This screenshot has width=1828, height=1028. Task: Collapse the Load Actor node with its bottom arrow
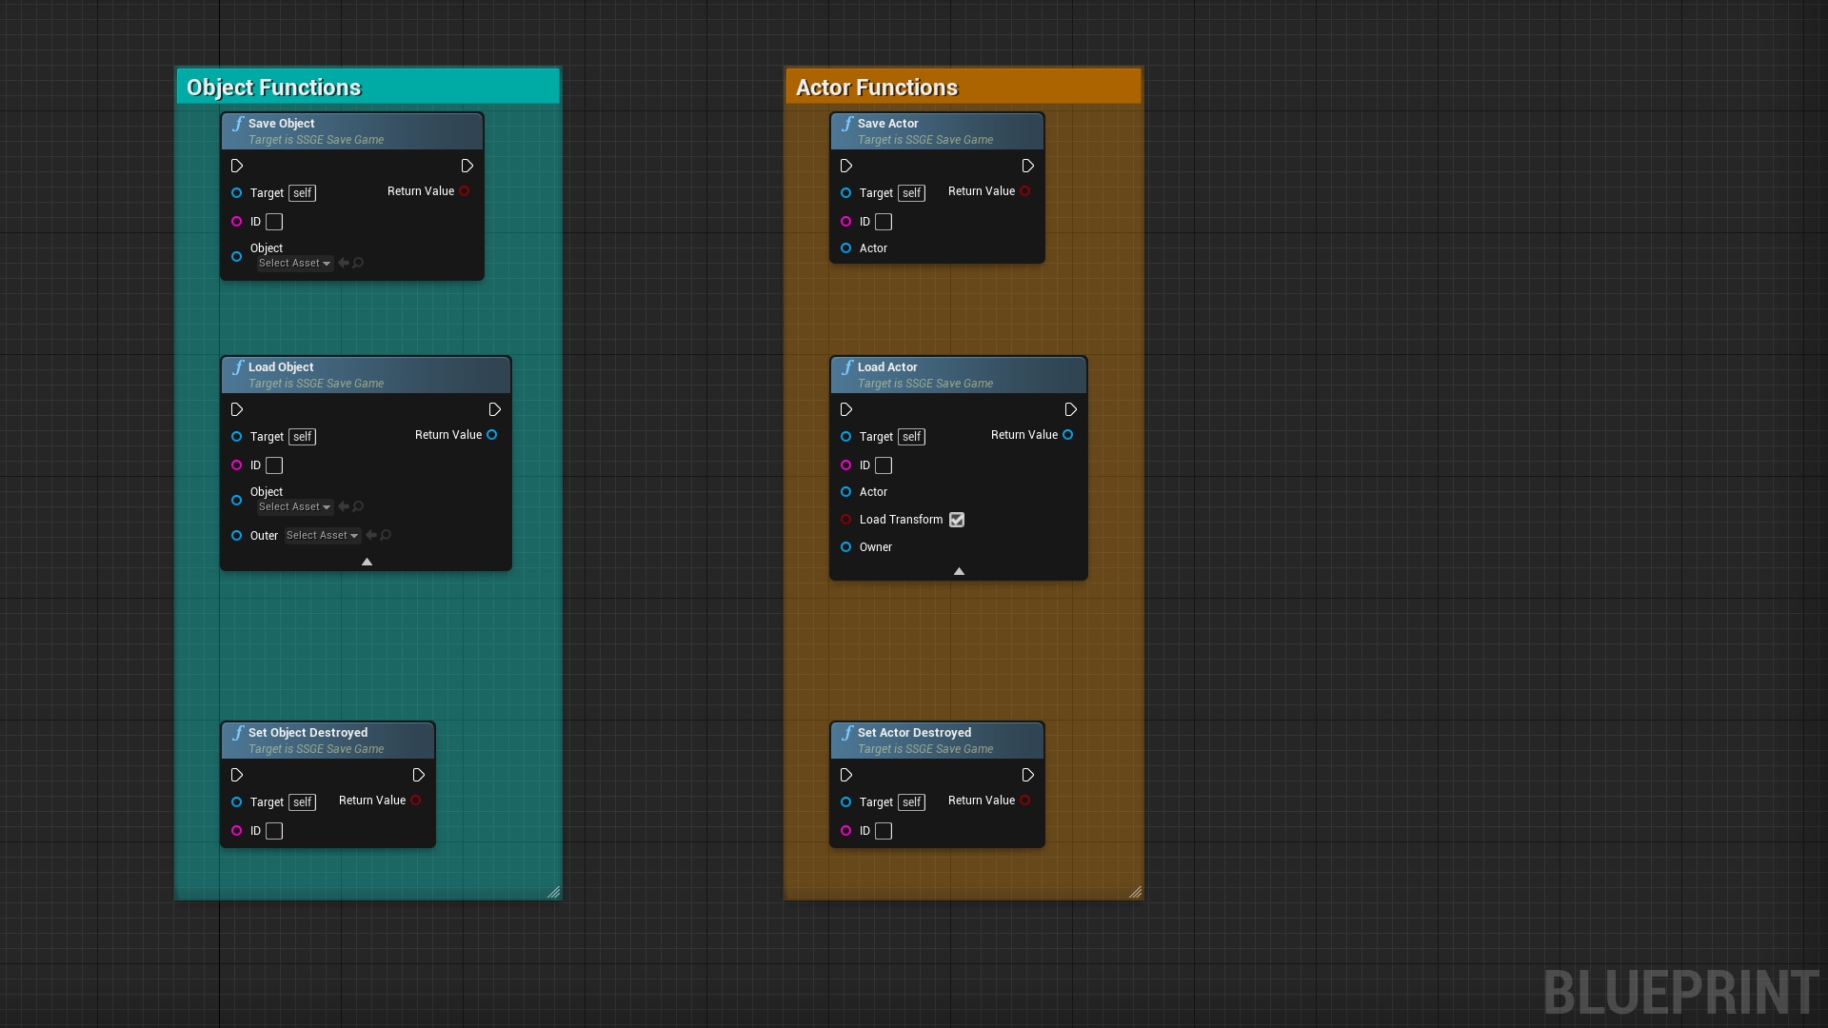(959, 571)
